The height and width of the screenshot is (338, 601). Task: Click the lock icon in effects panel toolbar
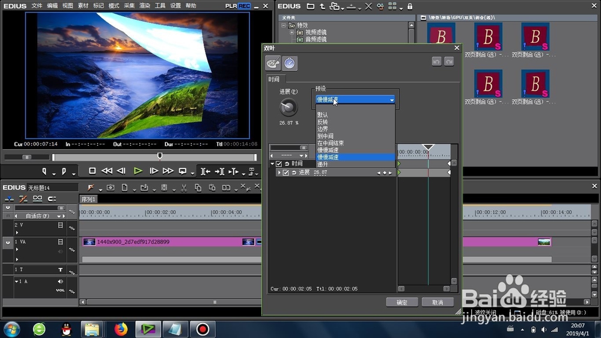(410, 6)
